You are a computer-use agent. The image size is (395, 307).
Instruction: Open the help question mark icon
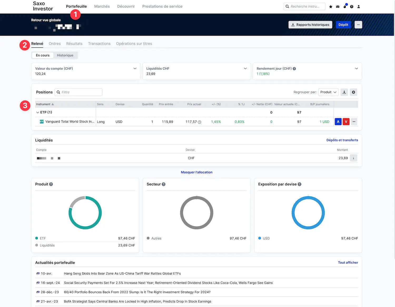(x=352, y=7)
